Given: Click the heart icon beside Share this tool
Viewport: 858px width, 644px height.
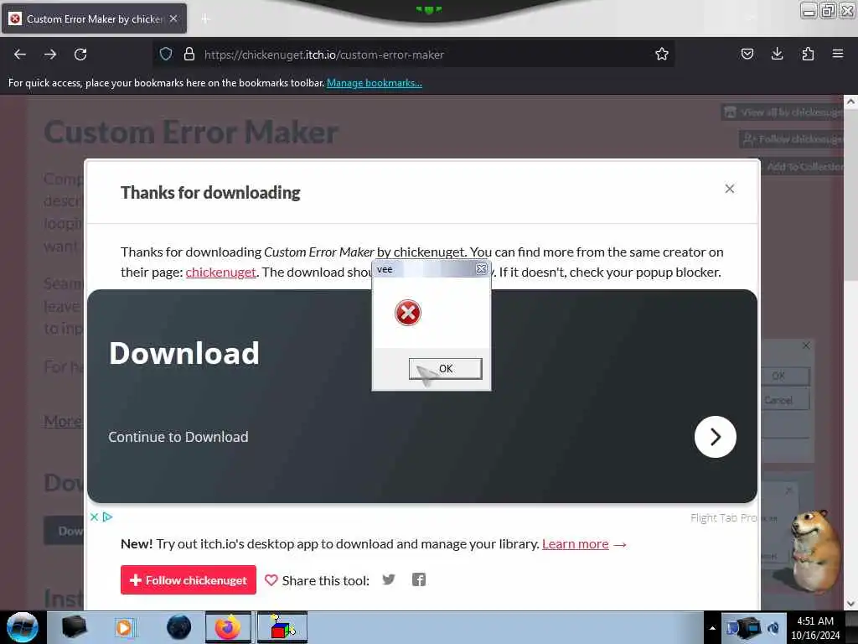Looking at the screenshot, I should tap(271, 580).
